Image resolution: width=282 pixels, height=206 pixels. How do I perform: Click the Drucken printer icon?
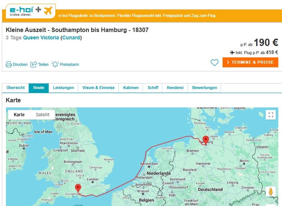pyautogui.click(x=9, y=64)
